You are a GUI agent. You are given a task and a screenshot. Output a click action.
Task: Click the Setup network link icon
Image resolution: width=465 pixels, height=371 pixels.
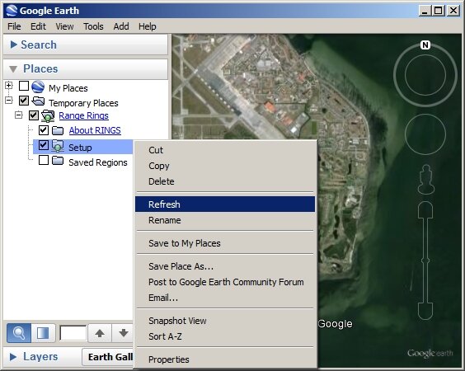tap(58, 146)
